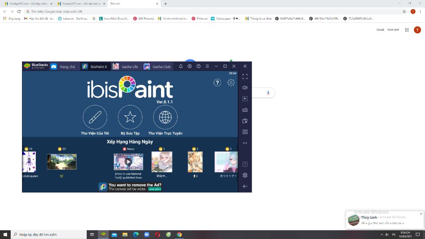Image resolution: width=425 pixels, height=239 pixels.
Task: Open rank 1 artwork thumbnail
Action: pyautogui.click(x=162, y=162)
